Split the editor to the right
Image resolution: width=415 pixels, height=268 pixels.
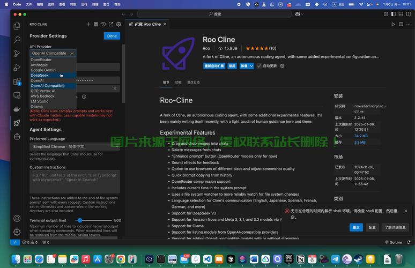pyautogui.click(x=401, y=24)
